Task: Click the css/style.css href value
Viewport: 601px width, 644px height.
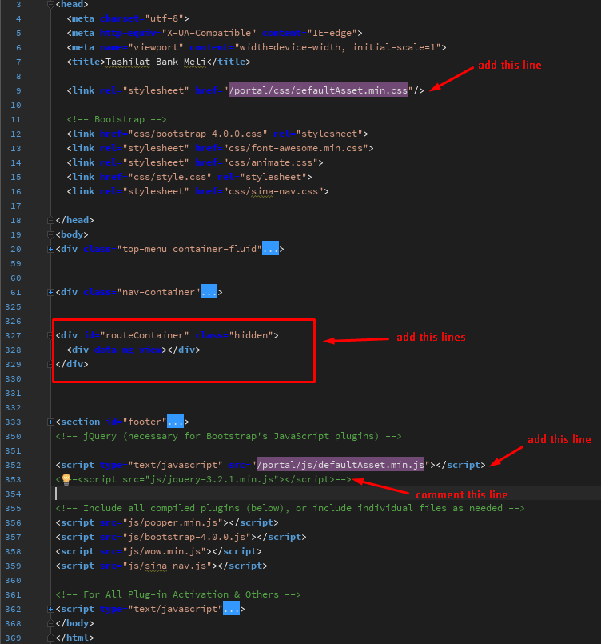Action: click(x=170, y=177)
